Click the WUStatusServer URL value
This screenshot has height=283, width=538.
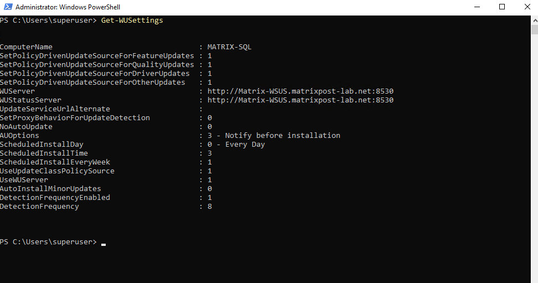point(300,100)
